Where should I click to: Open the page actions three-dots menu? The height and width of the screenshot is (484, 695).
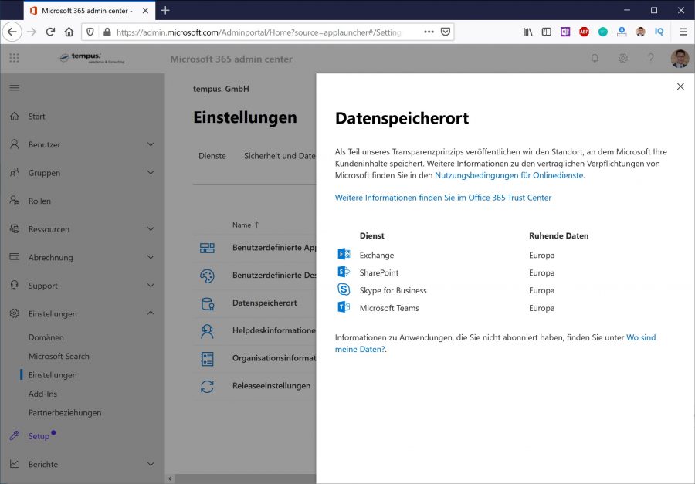[429, 32]
